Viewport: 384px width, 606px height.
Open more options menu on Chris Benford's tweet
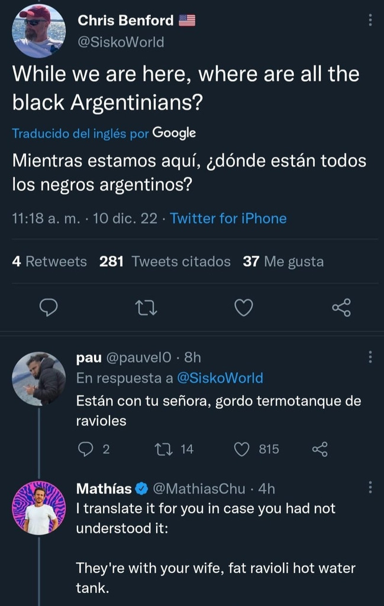pos(370,20)
